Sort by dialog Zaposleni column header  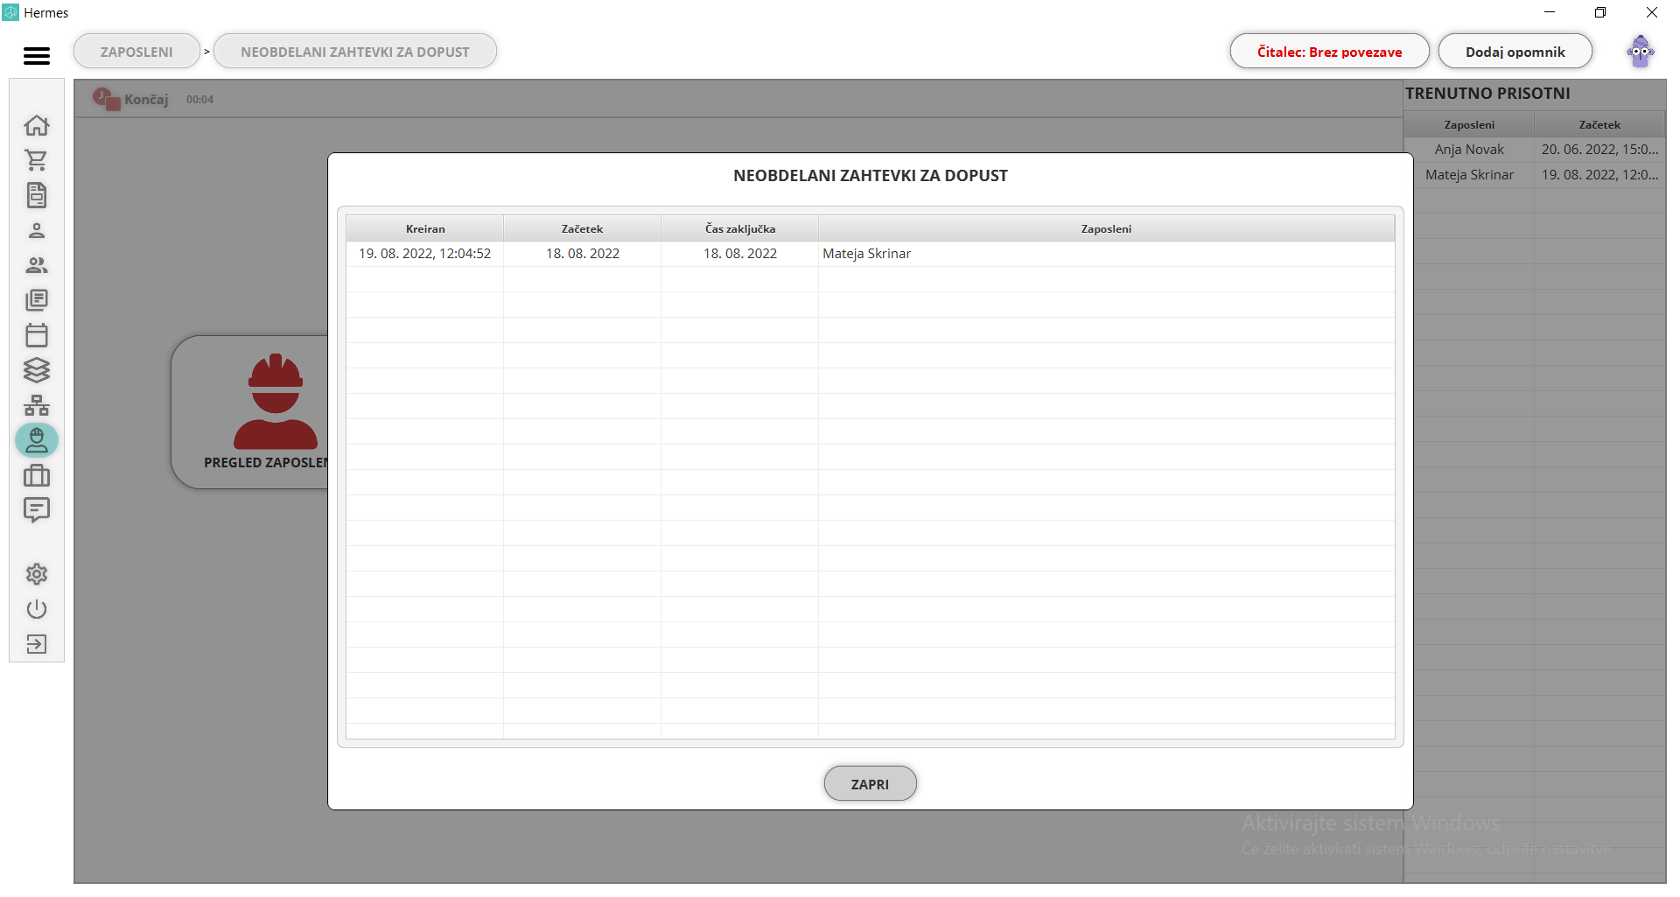pyautogui.click(x=1106, y=228)
